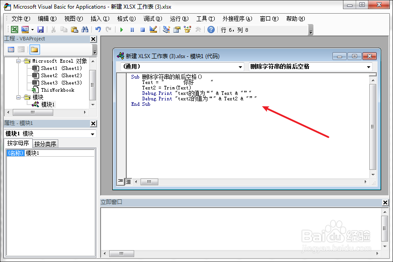This screenshot has width=393, height=262.
Task: Open the 视图 menu
Action: coord(73,19)
